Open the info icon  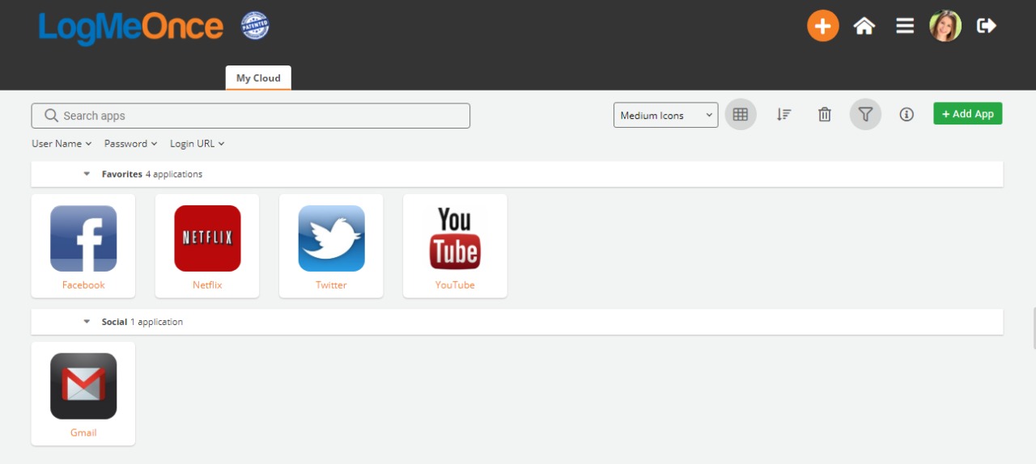906,115
